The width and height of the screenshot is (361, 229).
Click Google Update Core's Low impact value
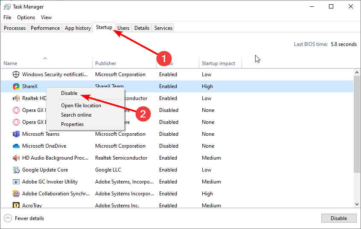click(207, 170)
